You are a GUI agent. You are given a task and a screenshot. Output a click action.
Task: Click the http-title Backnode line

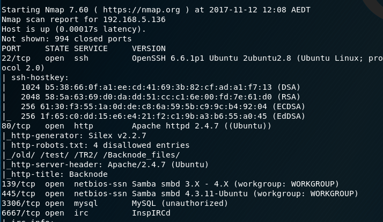(x=60, y=174)
